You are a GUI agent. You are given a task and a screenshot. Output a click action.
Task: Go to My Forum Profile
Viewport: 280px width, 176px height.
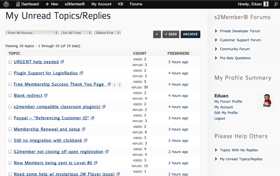[228, 102]
